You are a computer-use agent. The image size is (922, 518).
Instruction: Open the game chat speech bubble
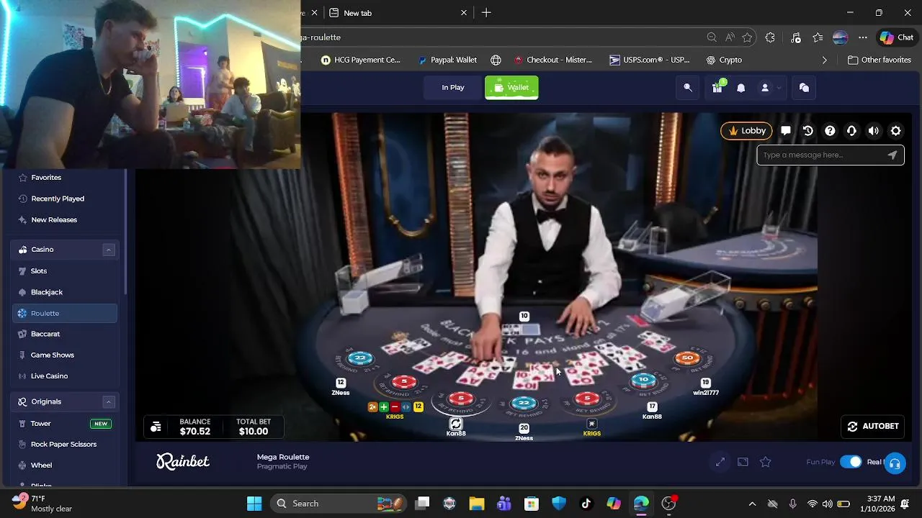click(786, 130)
